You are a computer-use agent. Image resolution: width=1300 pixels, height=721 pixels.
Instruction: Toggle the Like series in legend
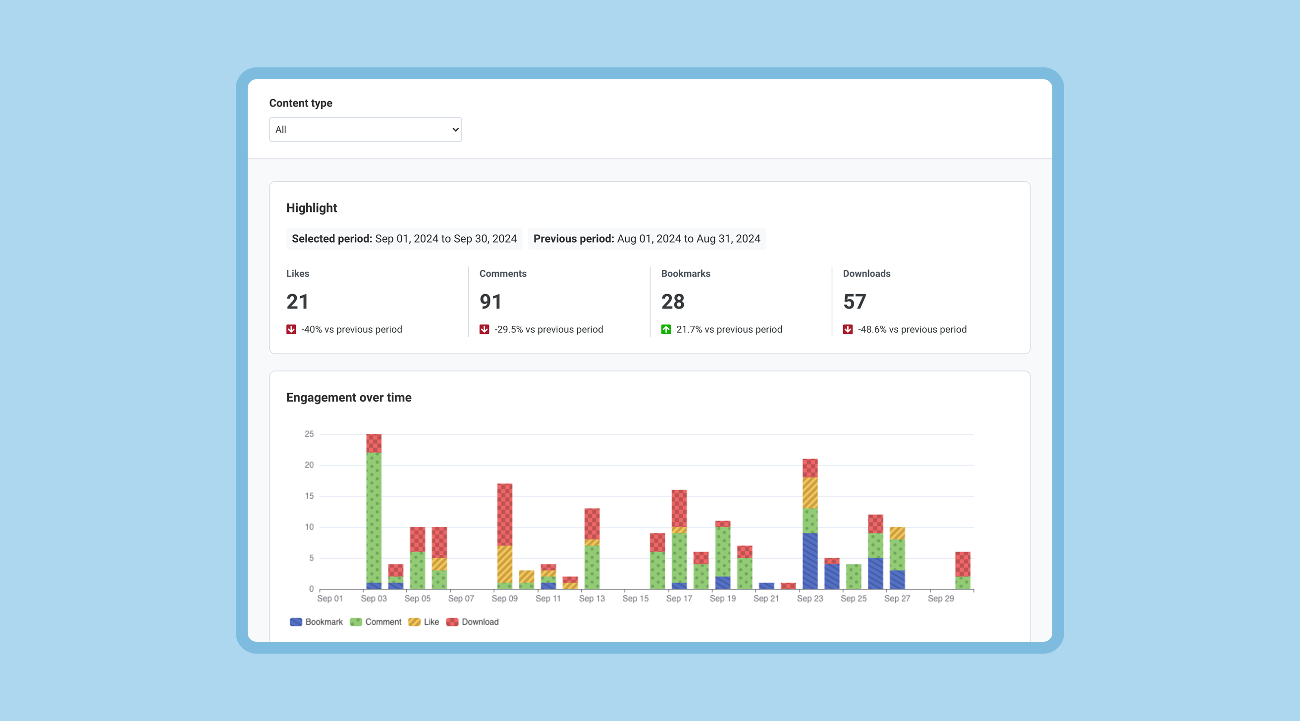pos(431,621)
